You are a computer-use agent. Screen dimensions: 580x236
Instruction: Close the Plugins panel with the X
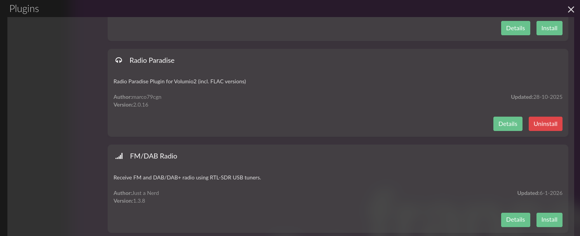(x=571, y=10)
